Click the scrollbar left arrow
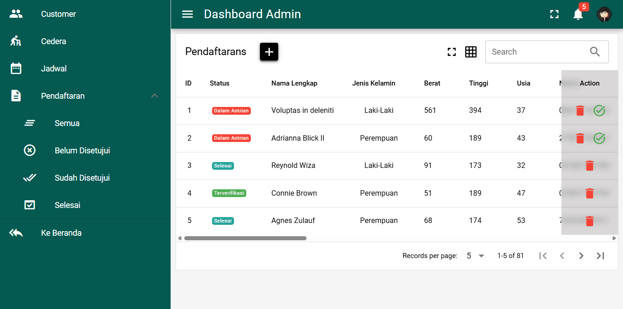The image size is (623, 309). pos(180,238)
